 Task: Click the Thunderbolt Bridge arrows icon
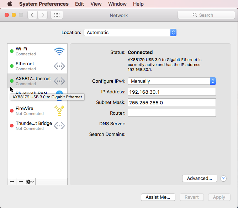click(x=59, y=126)
